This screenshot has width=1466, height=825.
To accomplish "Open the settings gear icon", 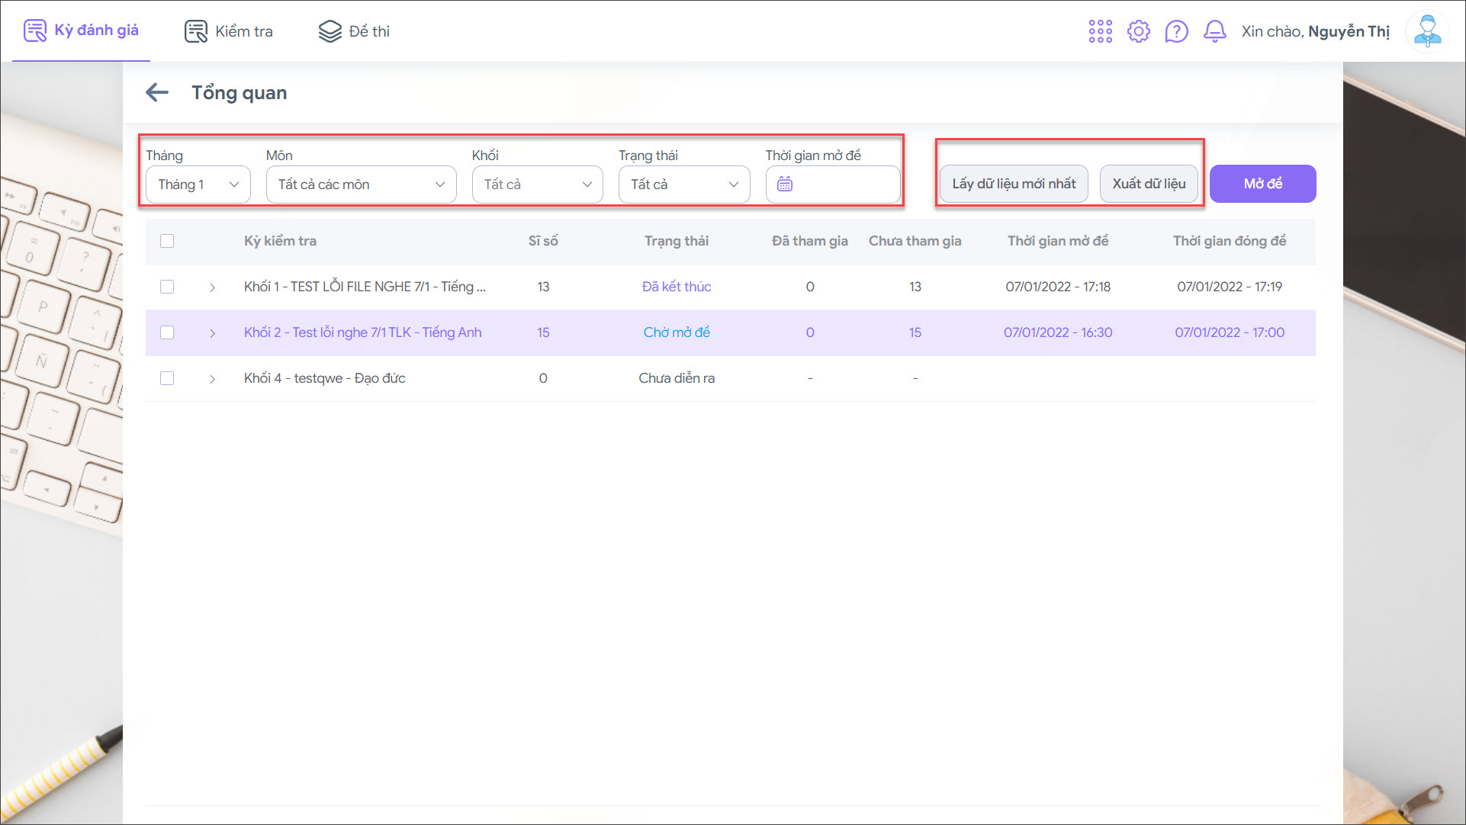I will click(x=1138, y=31).
